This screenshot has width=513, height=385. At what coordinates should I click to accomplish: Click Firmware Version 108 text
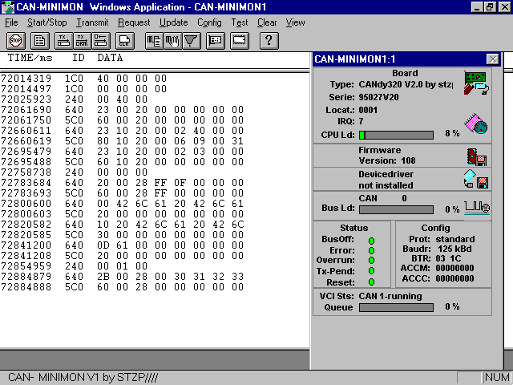tap(387, 156)
